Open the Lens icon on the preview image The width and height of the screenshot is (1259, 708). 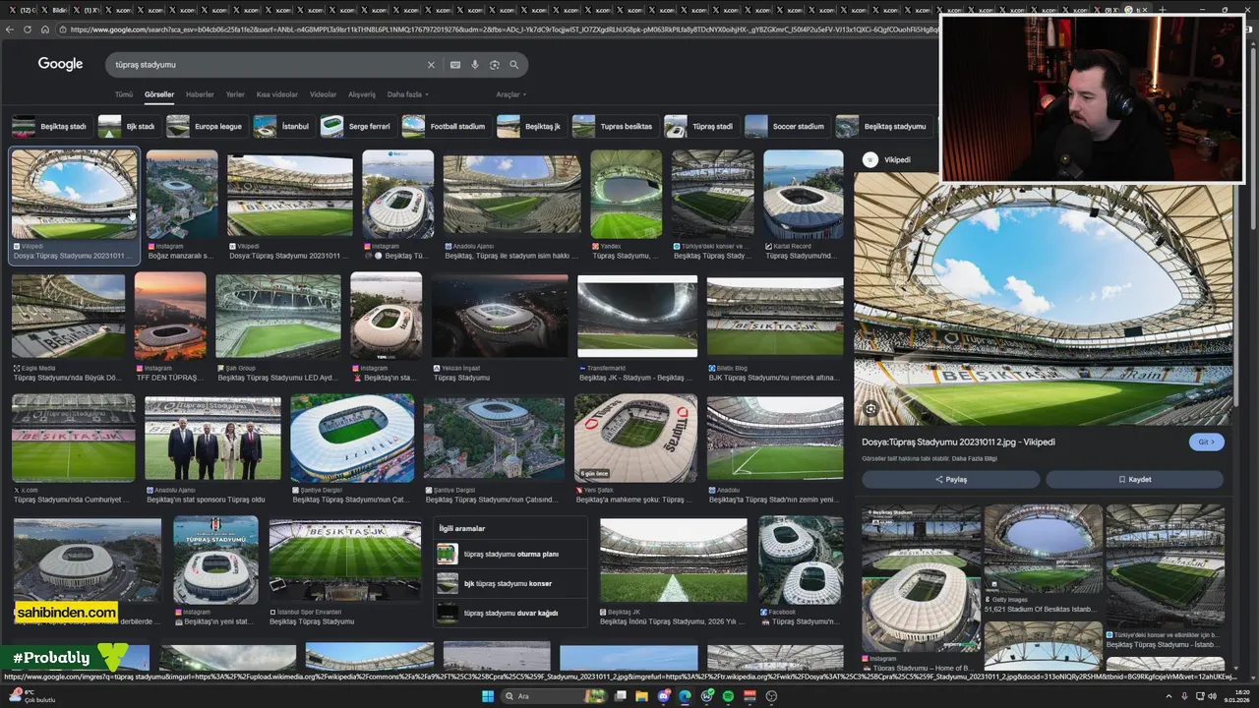pyautogui.click(x=870, y=408)
